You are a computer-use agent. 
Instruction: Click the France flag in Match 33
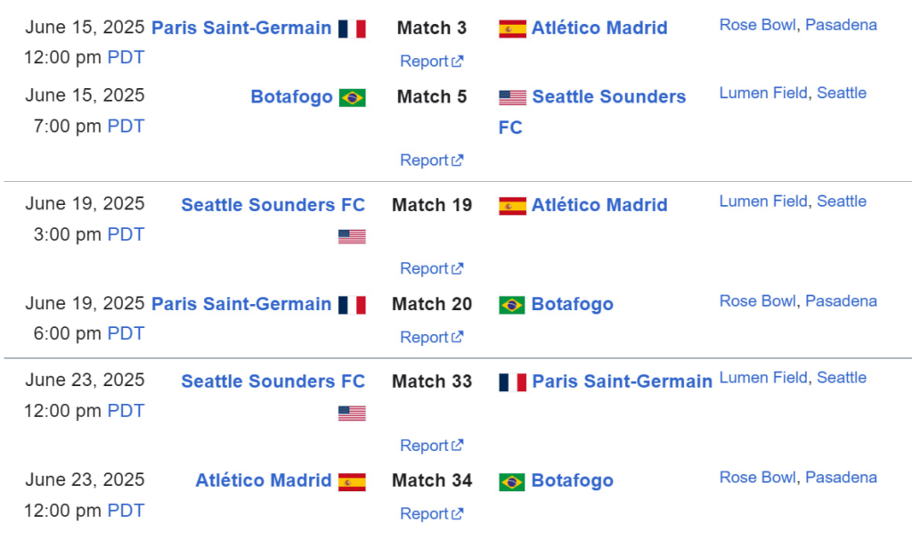click(x=512, y=382)
